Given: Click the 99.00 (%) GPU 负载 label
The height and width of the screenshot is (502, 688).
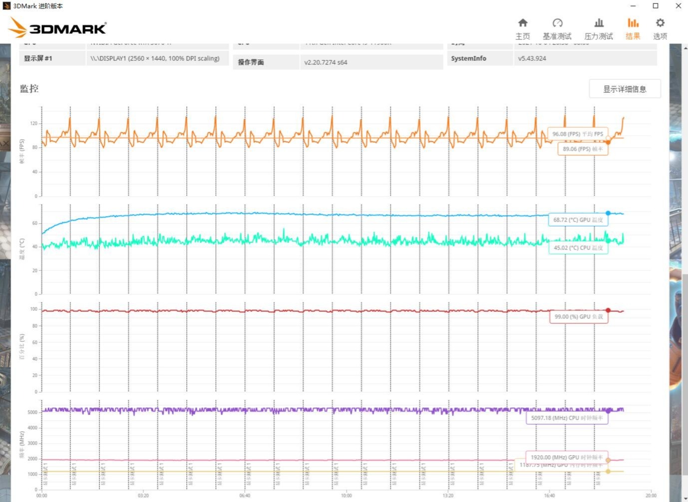Looking at the screenshot, I should tap(579, 316).
